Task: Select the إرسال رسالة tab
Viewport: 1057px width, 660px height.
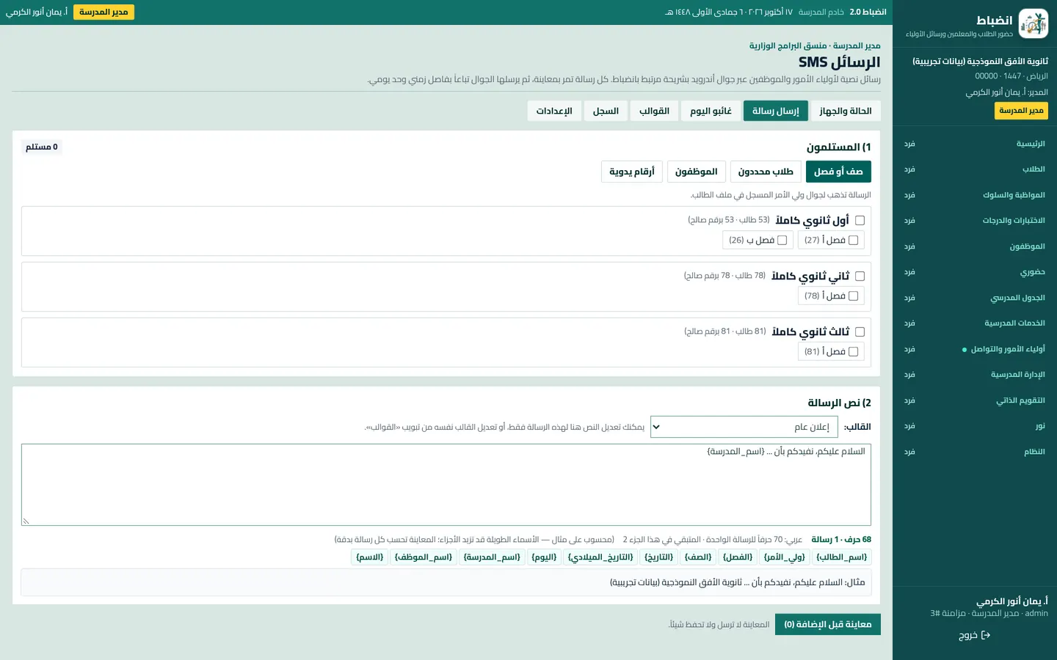Action: click(775, 111)
